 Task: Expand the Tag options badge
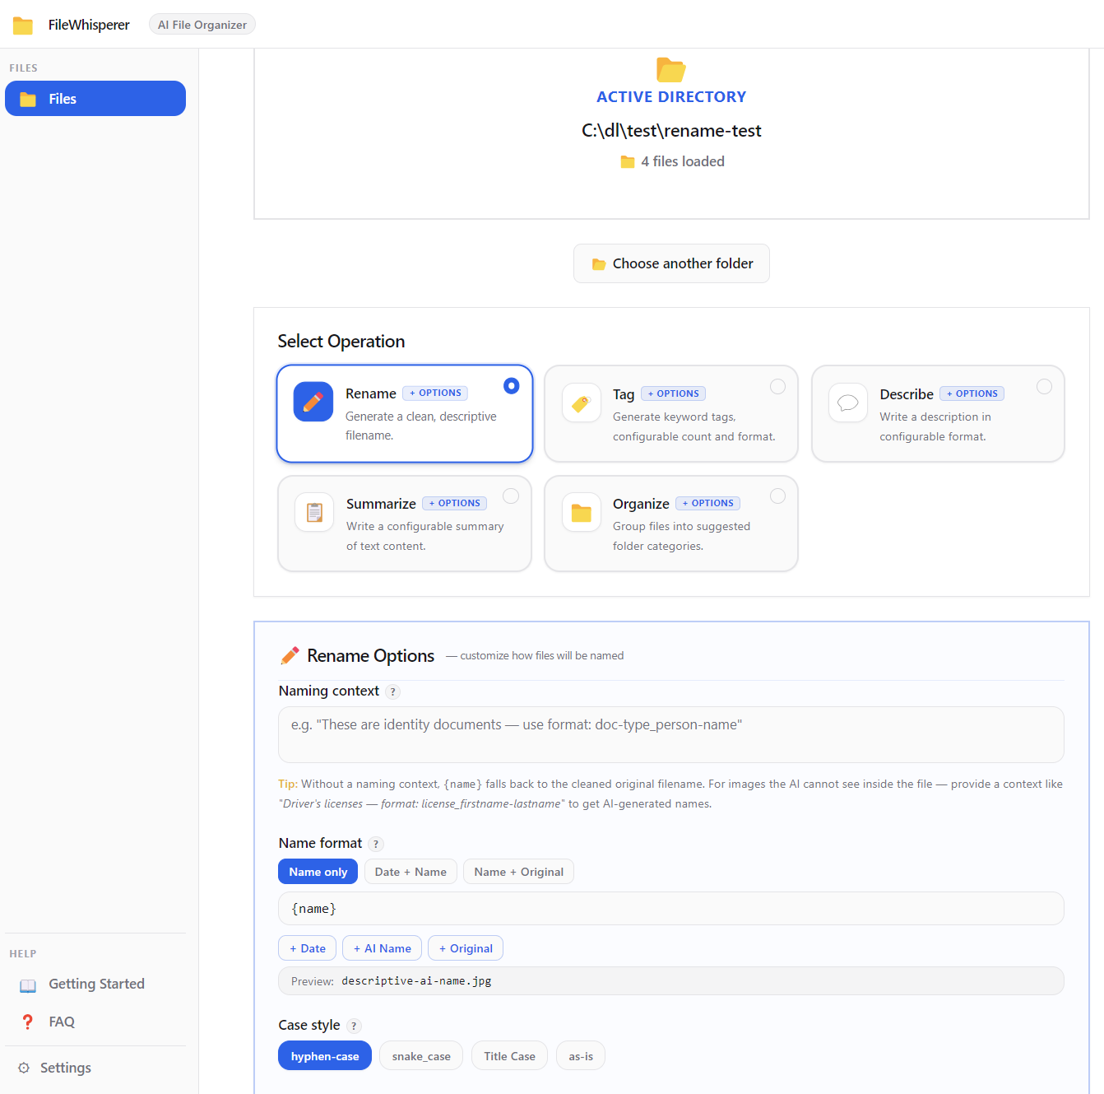click(673, 394)
